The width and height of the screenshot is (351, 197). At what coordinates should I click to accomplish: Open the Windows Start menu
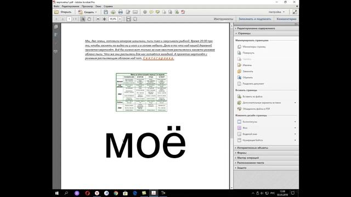[x=57, y=193]
